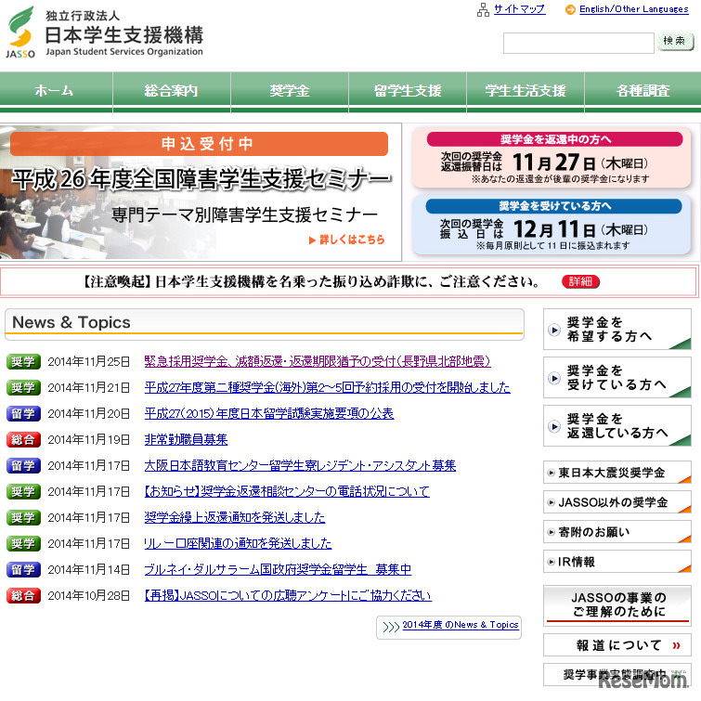Image resolution: width=701 pixels, height=701 pixels.
Task: Click the 報道について button
Action: 617,645
